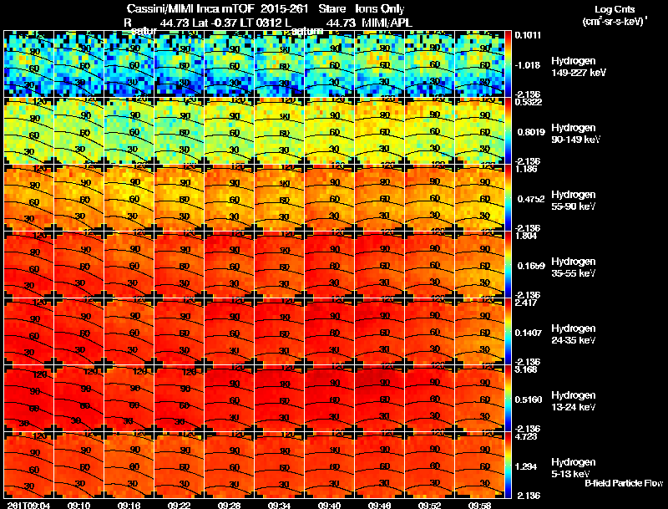This screenshot has height=509, width=668.
Task: Select the 13-24 keV image at 09:40
Action: coord(329,399)
